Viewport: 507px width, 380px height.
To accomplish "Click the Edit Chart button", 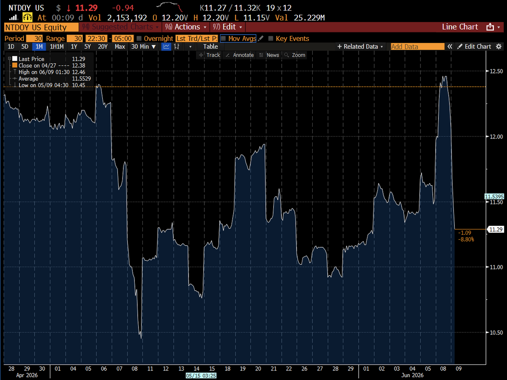I will point(474,46).
